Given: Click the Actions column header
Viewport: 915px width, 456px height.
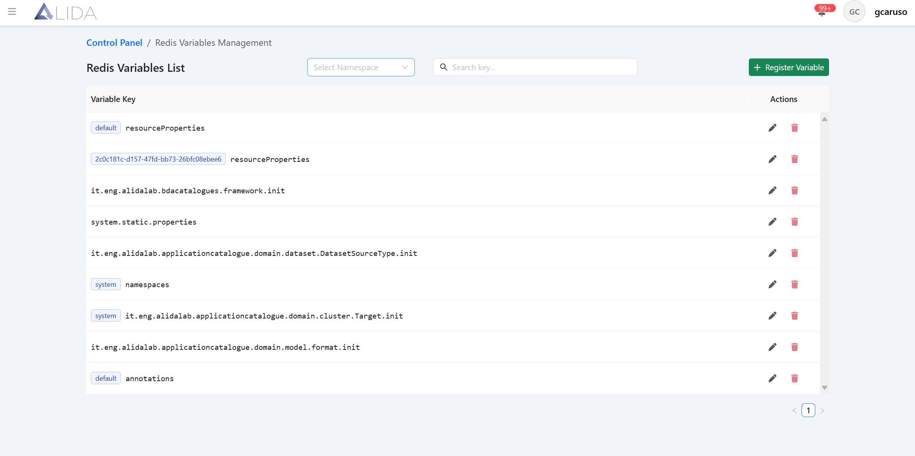Looking at the screenshot, I should click(784, 99).
